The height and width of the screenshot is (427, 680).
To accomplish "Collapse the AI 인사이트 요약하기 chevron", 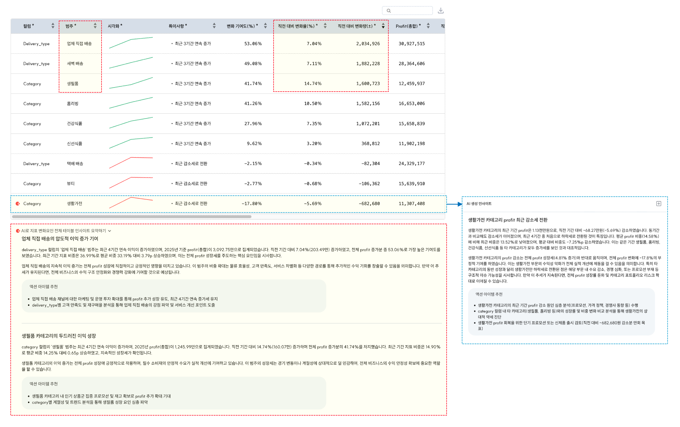I will tap(110, 231).
